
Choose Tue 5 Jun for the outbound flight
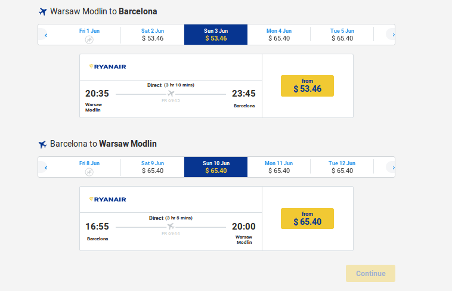[342, 35]
